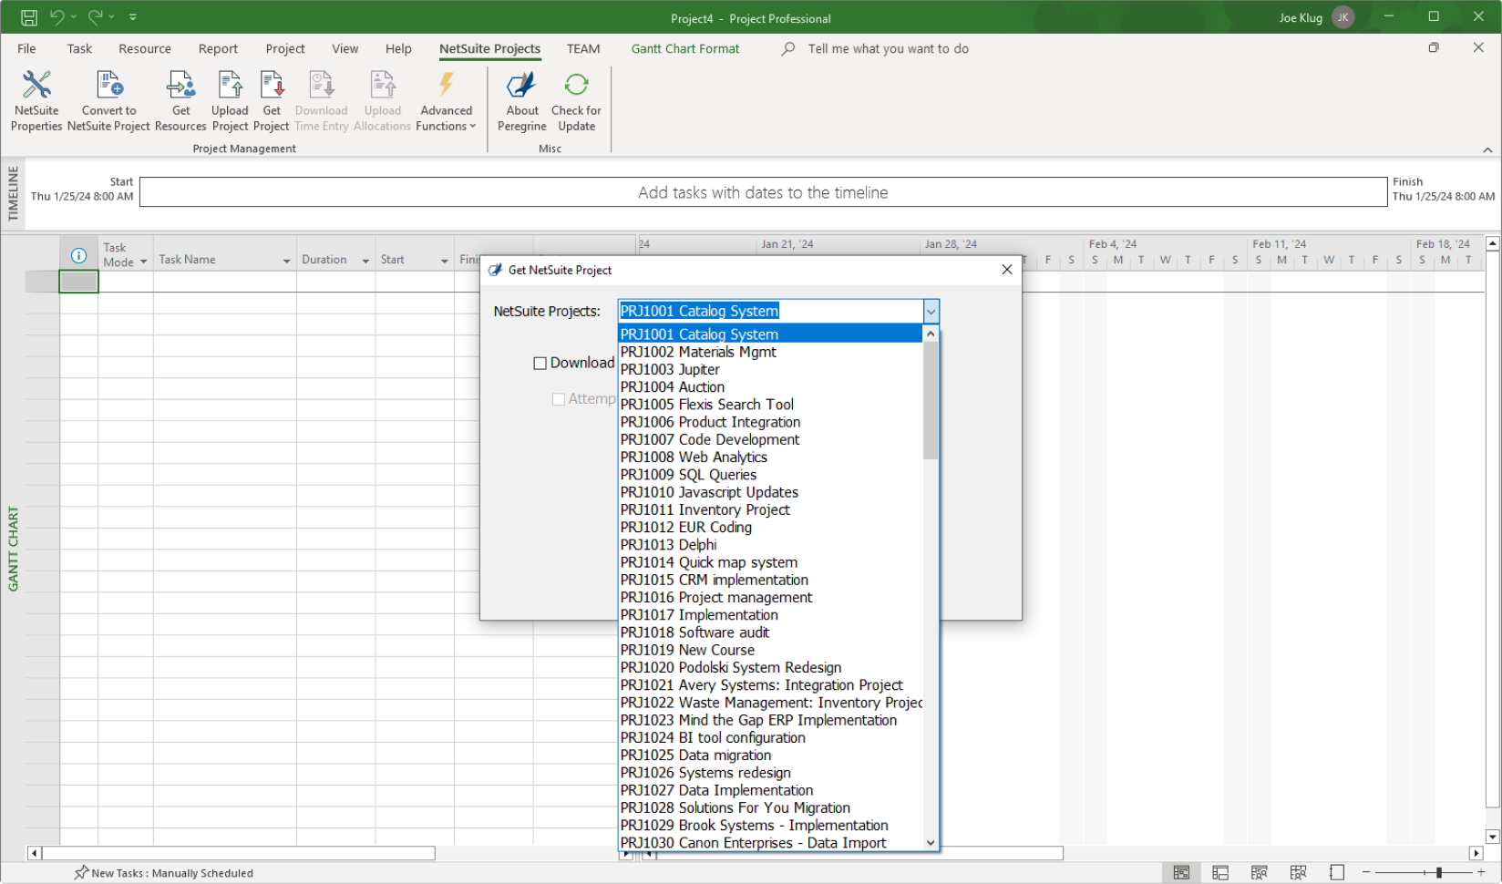Screen dimensions: 1502x884
Task: Click zoom out minus in status bar
Action: pyautogui.click(x=1366, y=873)
